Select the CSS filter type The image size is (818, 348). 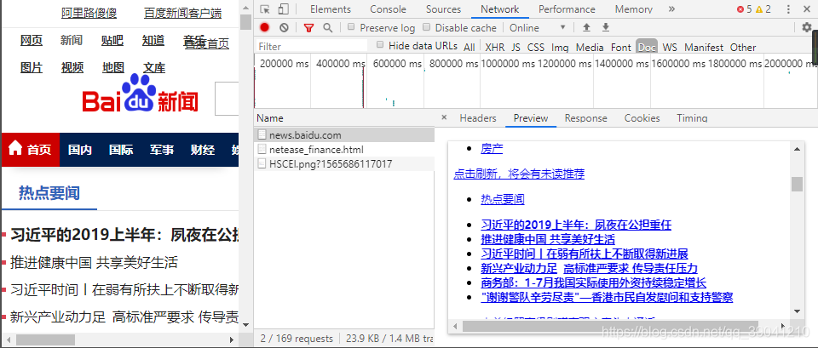536,48
